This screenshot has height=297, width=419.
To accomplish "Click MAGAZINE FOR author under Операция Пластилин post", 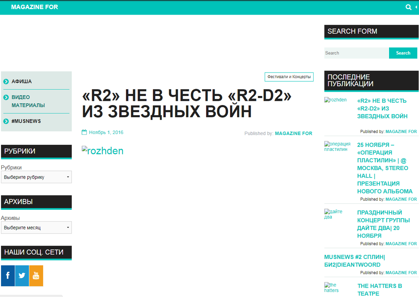I will [x=401, y=199].
